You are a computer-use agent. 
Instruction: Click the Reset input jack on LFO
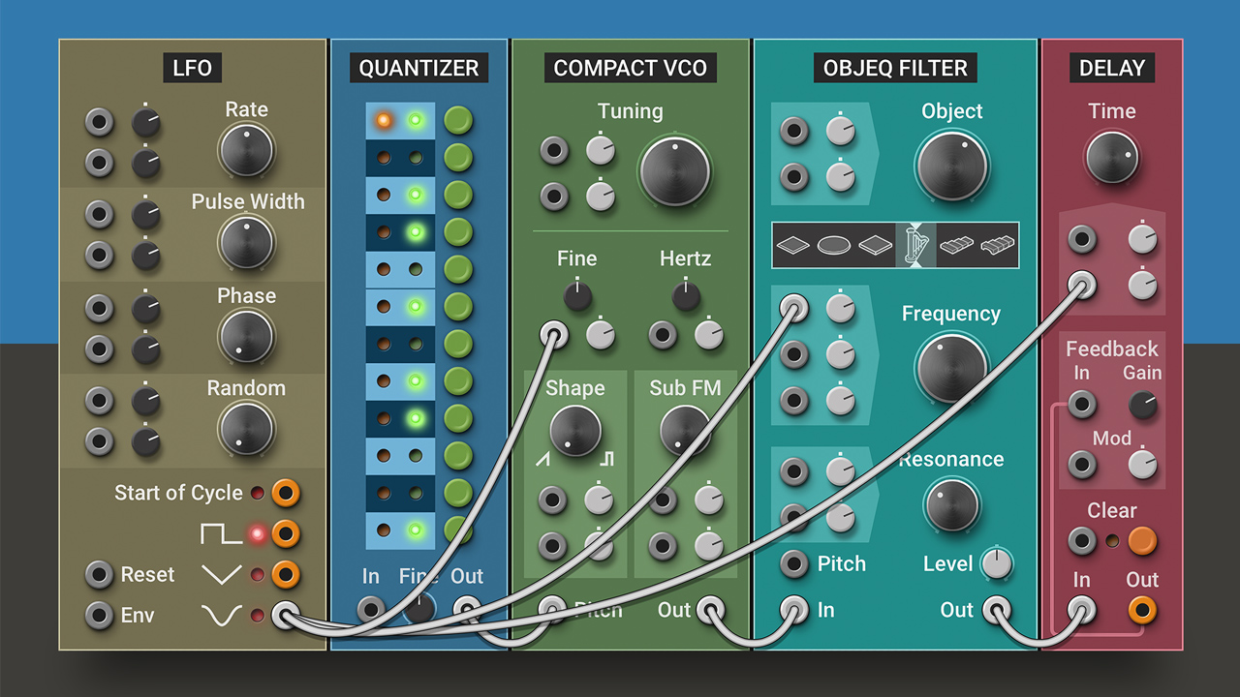click(x=99, y=574)
